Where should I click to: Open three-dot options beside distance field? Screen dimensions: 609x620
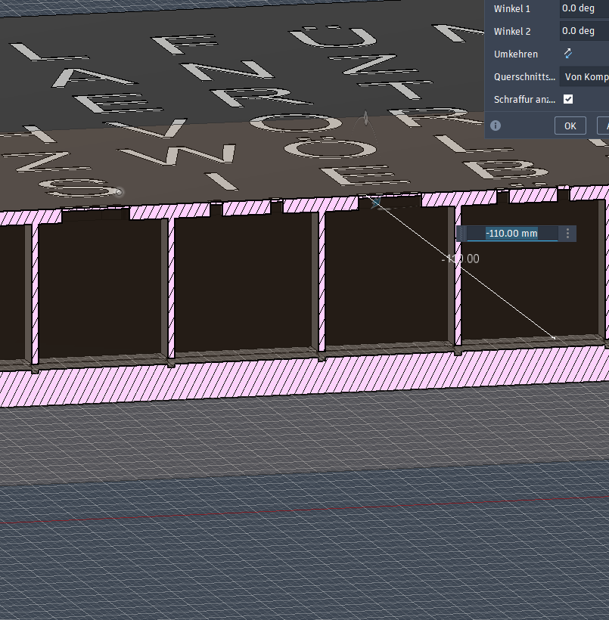pyautogui.click(x=567, y=234)
